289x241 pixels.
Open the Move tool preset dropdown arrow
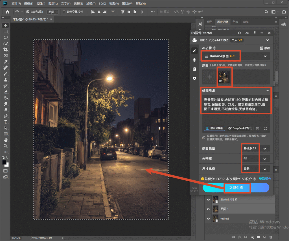click(x=22, y=12)
